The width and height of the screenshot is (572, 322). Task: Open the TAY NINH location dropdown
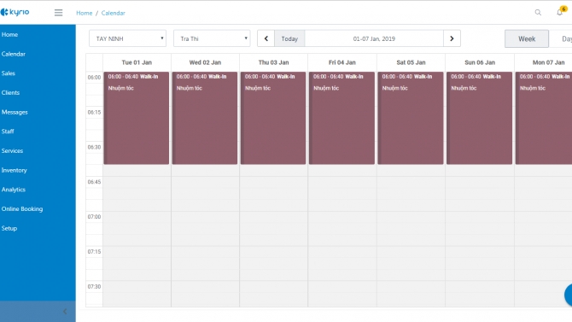click(128, 38)
